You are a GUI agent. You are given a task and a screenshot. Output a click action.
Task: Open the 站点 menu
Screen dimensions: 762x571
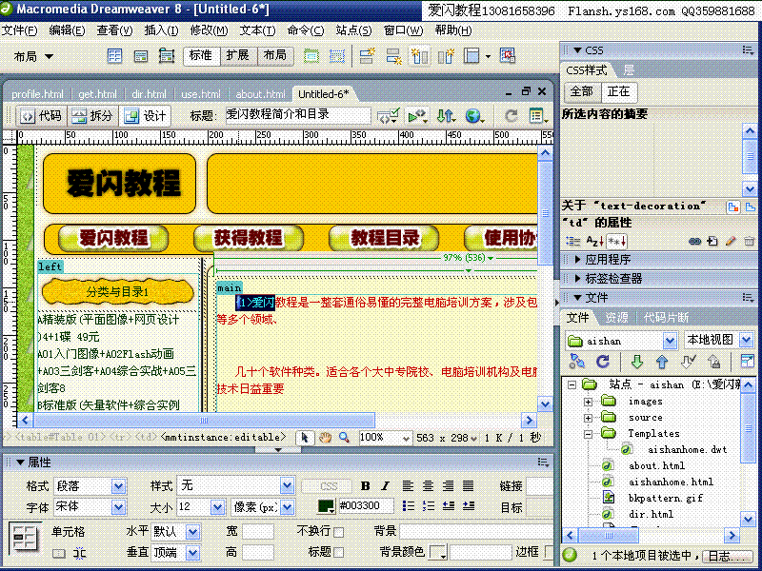[x=353, y=30]
